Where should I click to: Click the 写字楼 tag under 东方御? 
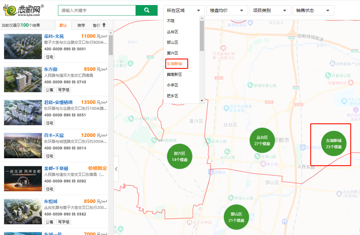tap(64, 90)
